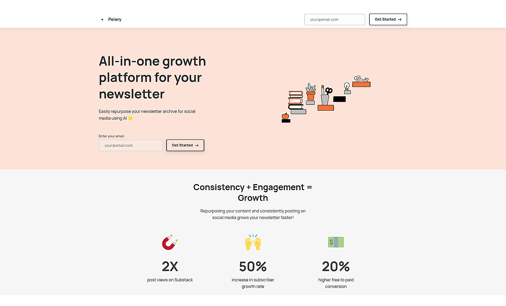Click the arrow in the hero Get Started button
This screenshot has height=306, width=506.
coord(197,145)
